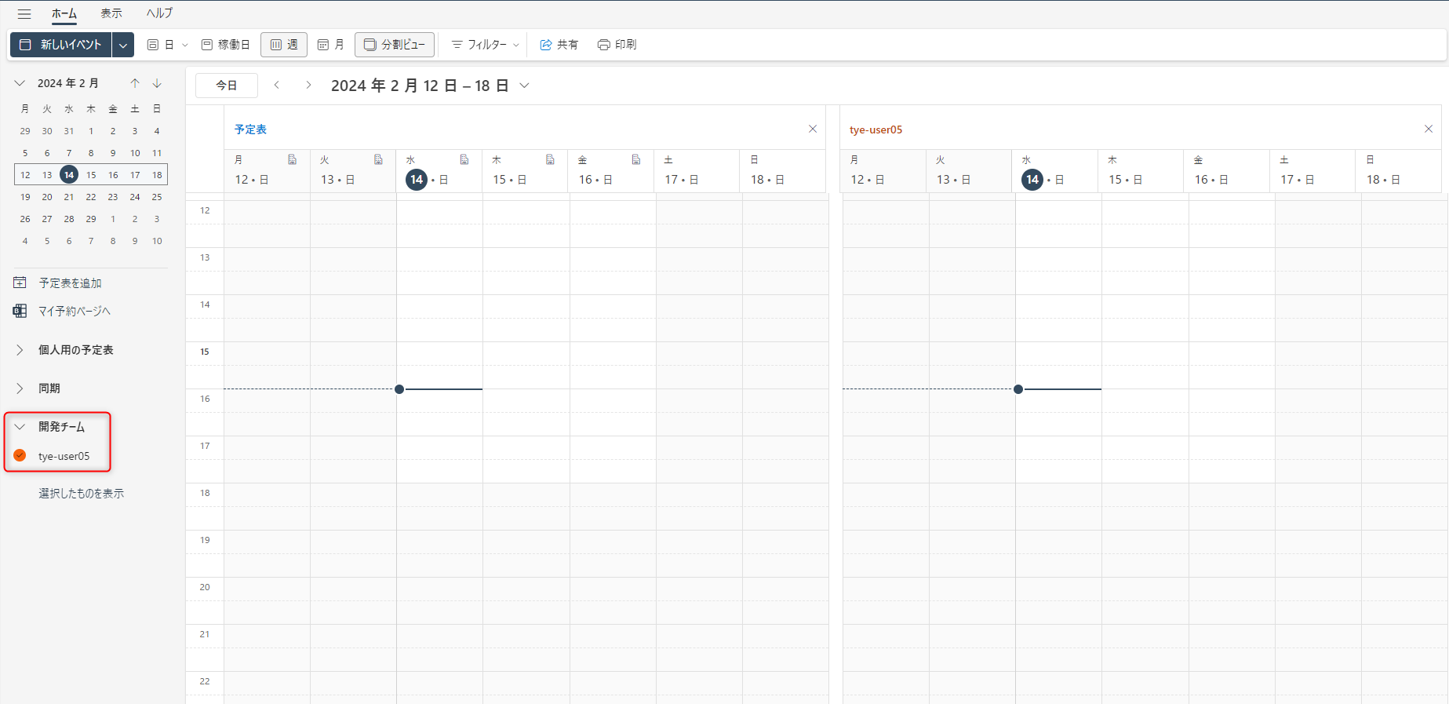Toggle the Split view (分割ビュー) button
The height and width of the screenshot is (704, 1449).
click(394, 45)
